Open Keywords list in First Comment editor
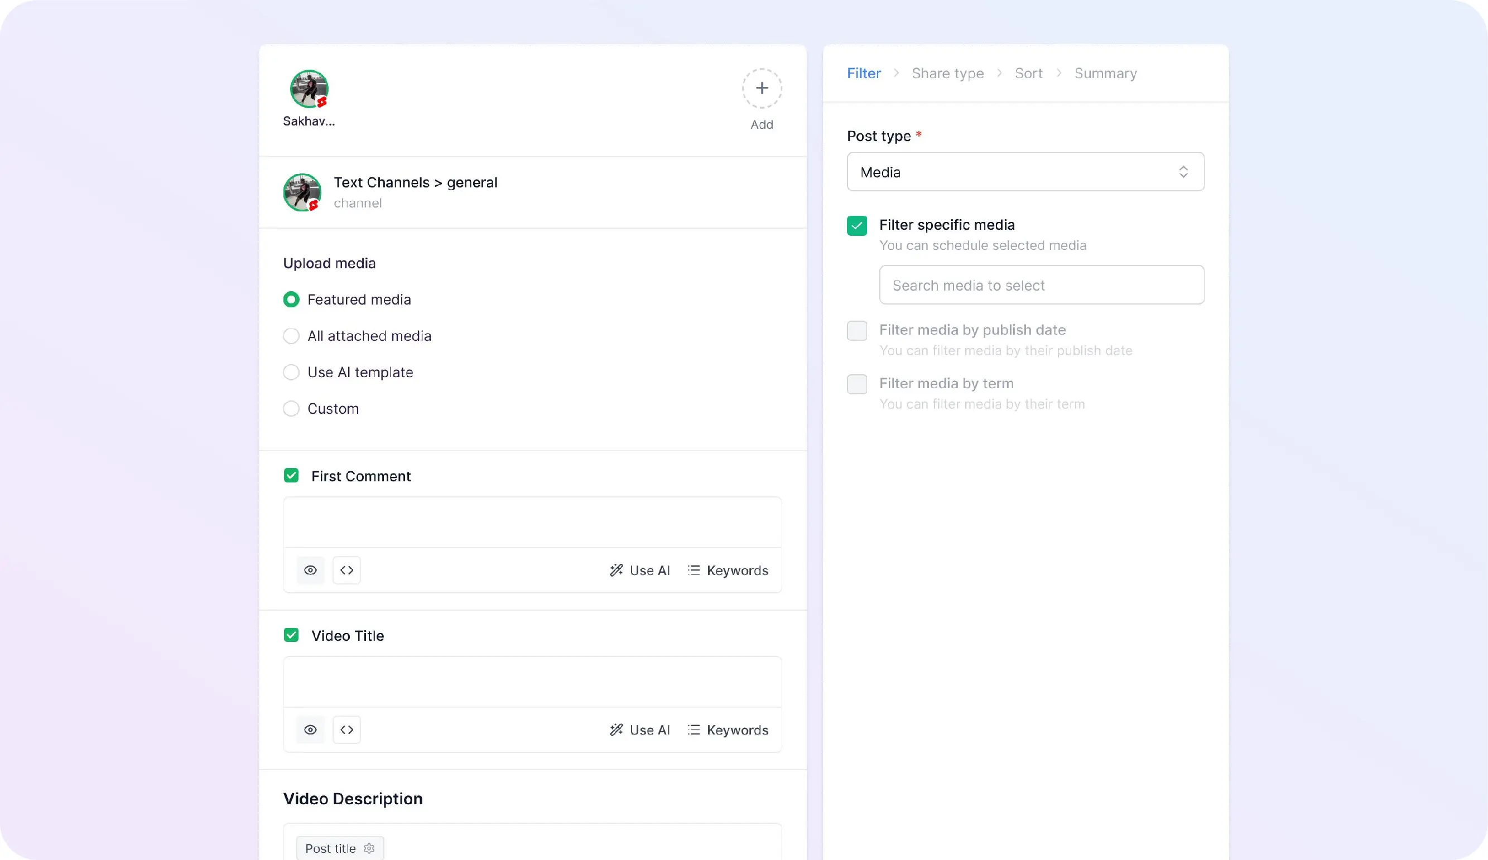The height and width of the screenshot is (860, 1488). [728, 570]
